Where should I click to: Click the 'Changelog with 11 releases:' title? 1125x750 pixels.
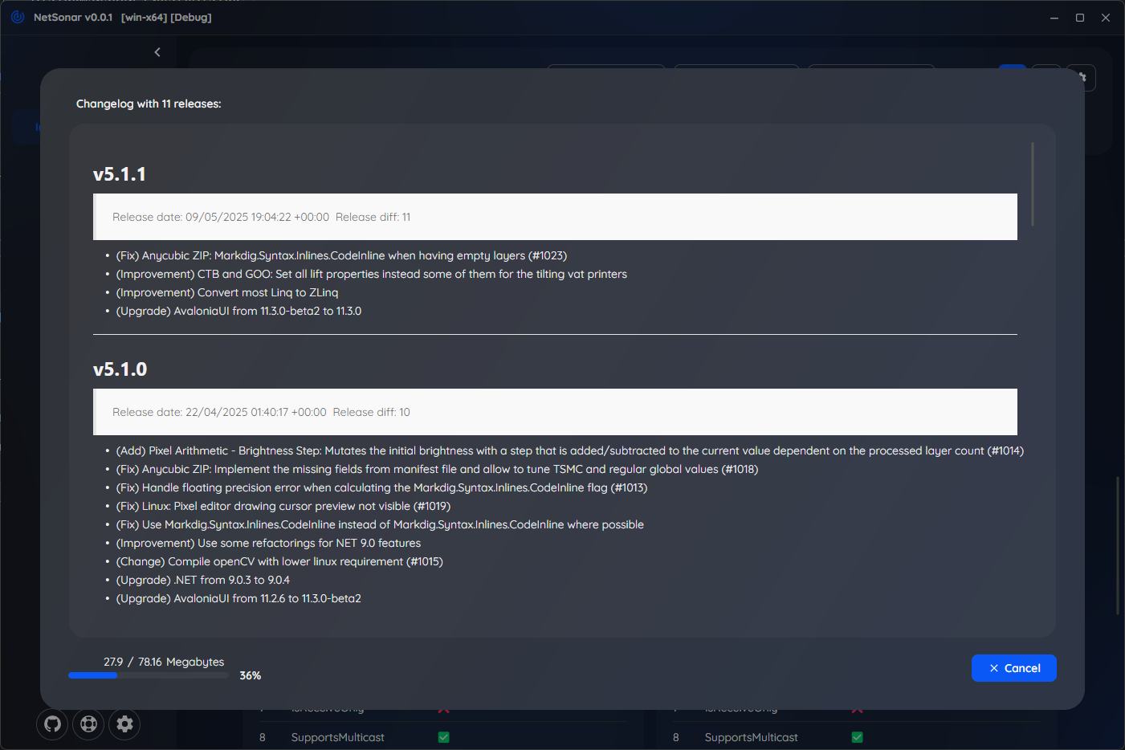pyautogui.click(x=149, y=104)
